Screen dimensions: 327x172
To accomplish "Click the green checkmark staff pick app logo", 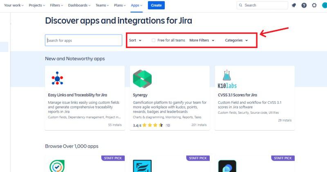I will (x=57, y=166).
